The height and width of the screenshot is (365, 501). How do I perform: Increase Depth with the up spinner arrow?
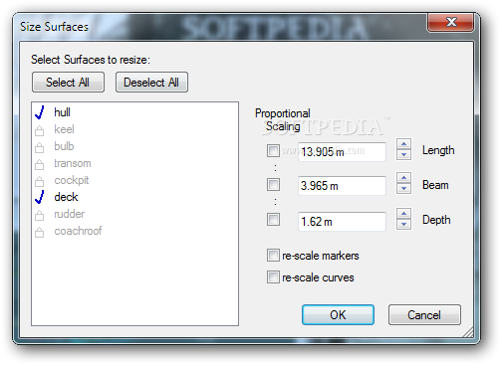point(403,214)
